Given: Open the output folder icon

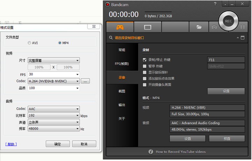Looking at the screenshot, I should click(x=199, y=27).
